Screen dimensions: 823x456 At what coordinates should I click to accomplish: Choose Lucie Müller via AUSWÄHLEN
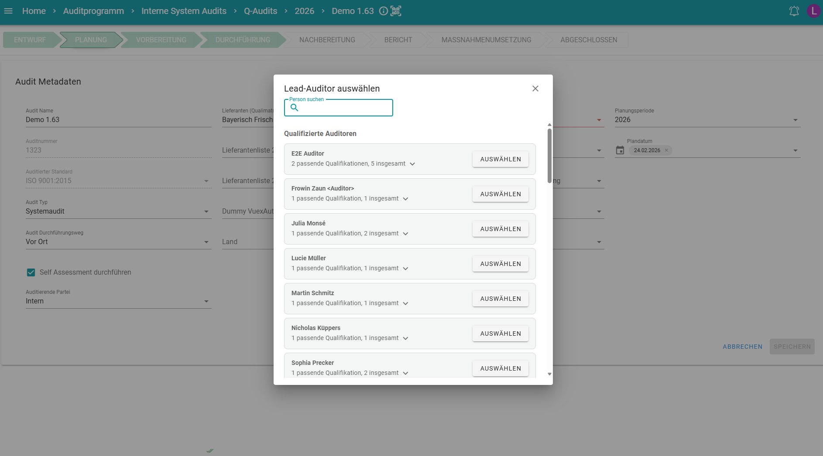click(x=500, y=264)
